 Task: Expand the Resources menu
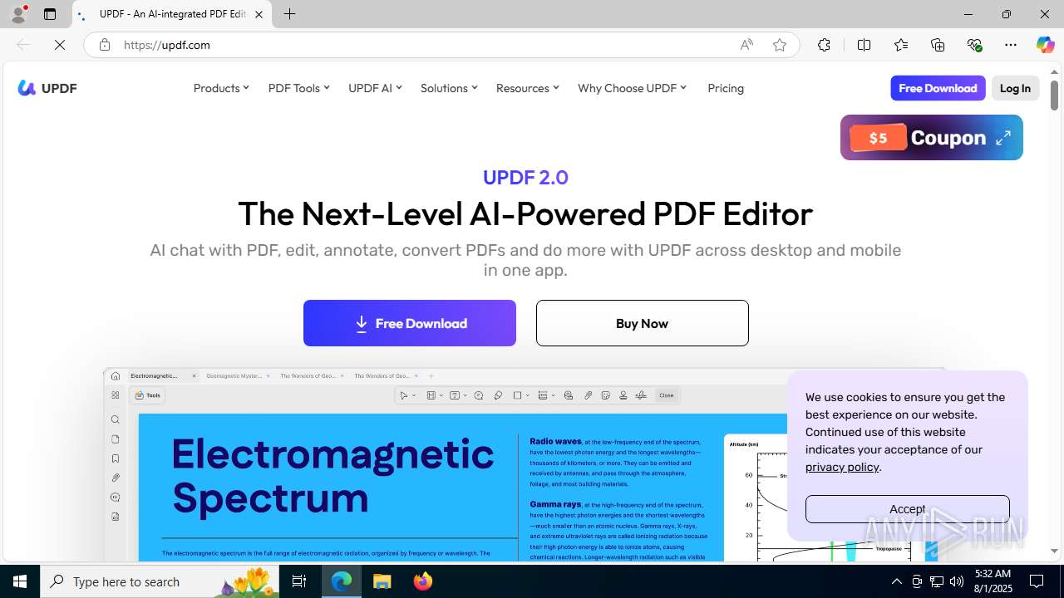pos(528,88)
